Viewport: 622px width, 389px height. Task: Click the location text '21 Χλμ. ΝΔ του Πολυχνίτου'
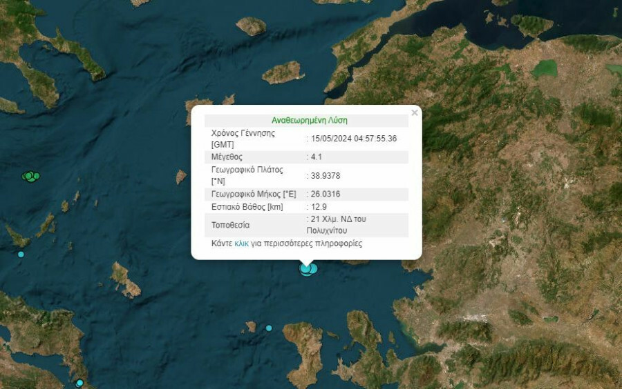(x=338, y=225)
